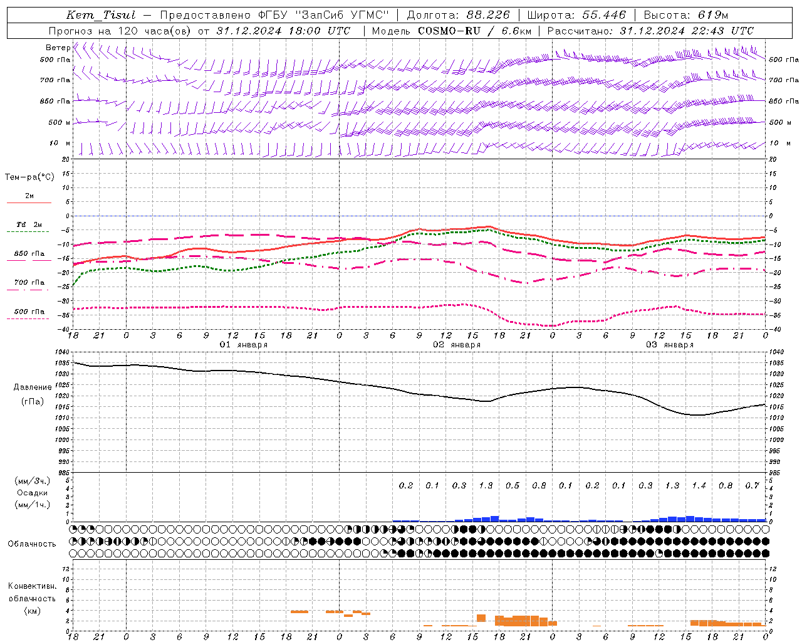Click the 03 января date label

pyautogui.click(x=670, y=345)
